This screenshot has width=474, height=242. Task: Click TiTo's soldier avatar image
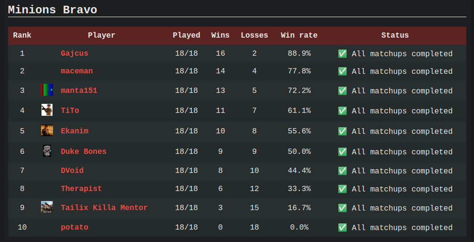click(47, 110)
